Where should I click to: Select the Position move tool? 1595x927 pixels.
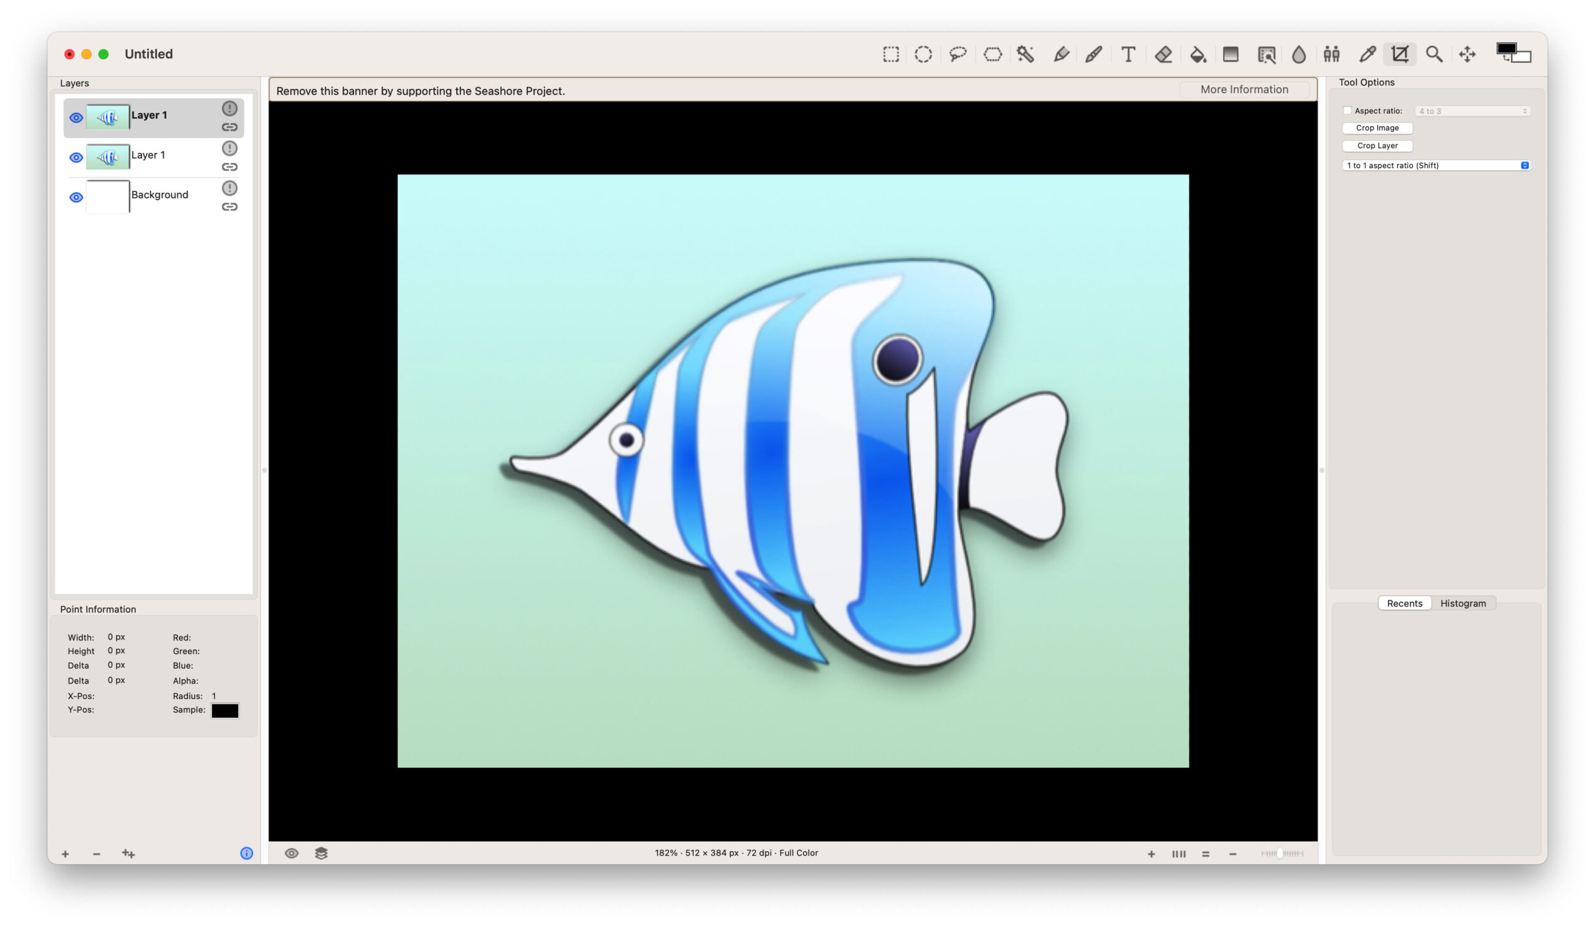[x=1467, y=54]
